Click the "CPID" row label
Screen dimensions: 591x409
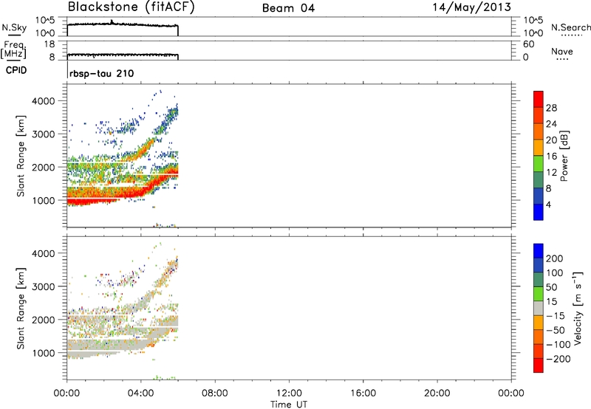(x=16, y=70)
